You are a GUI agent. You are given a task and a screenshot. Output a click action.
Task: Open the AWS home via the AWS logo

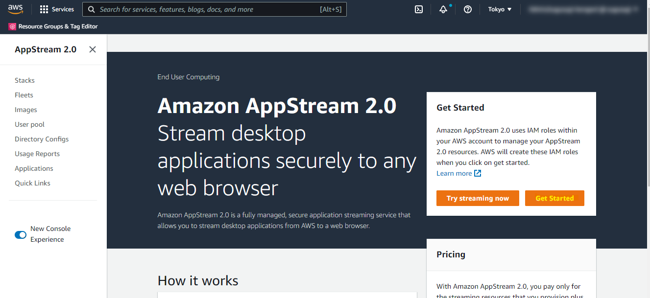[x=15, y=9]
